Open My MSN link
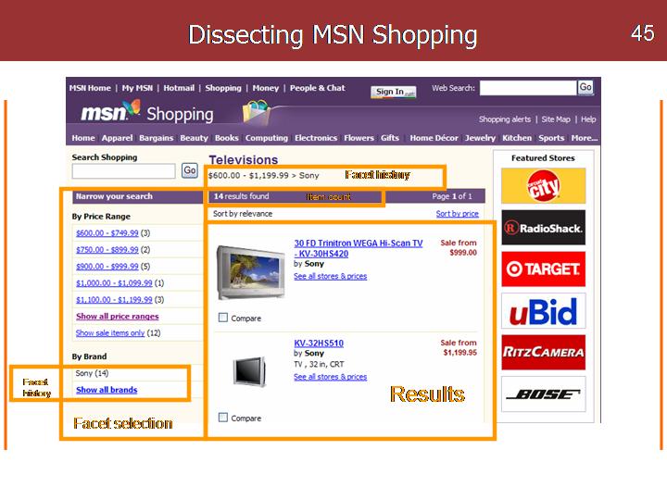667x500 pixels. pyautogui.click(x=137, y=88)
